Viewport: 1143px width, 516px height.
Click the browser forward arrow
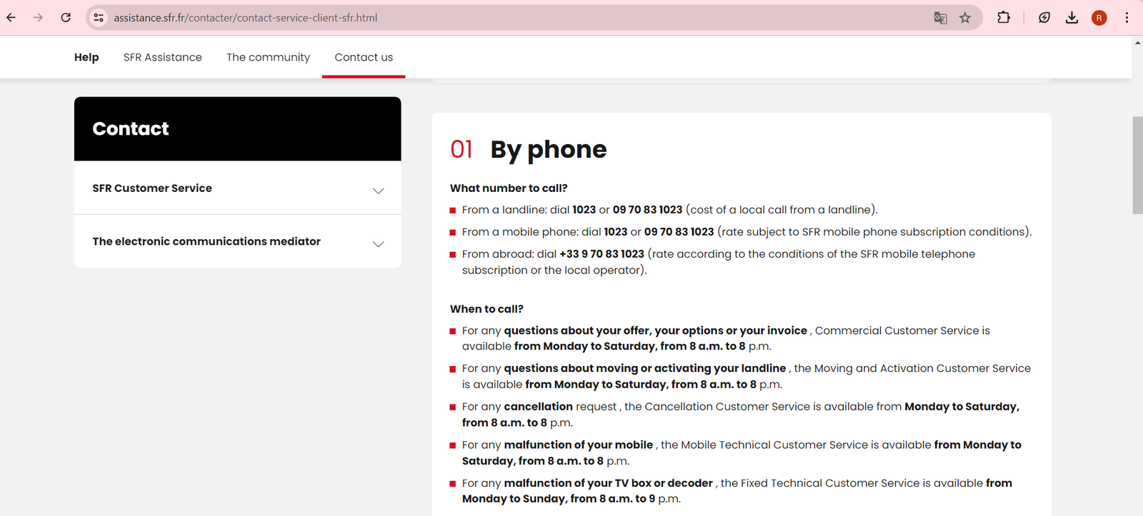click(x=39, y=18)
